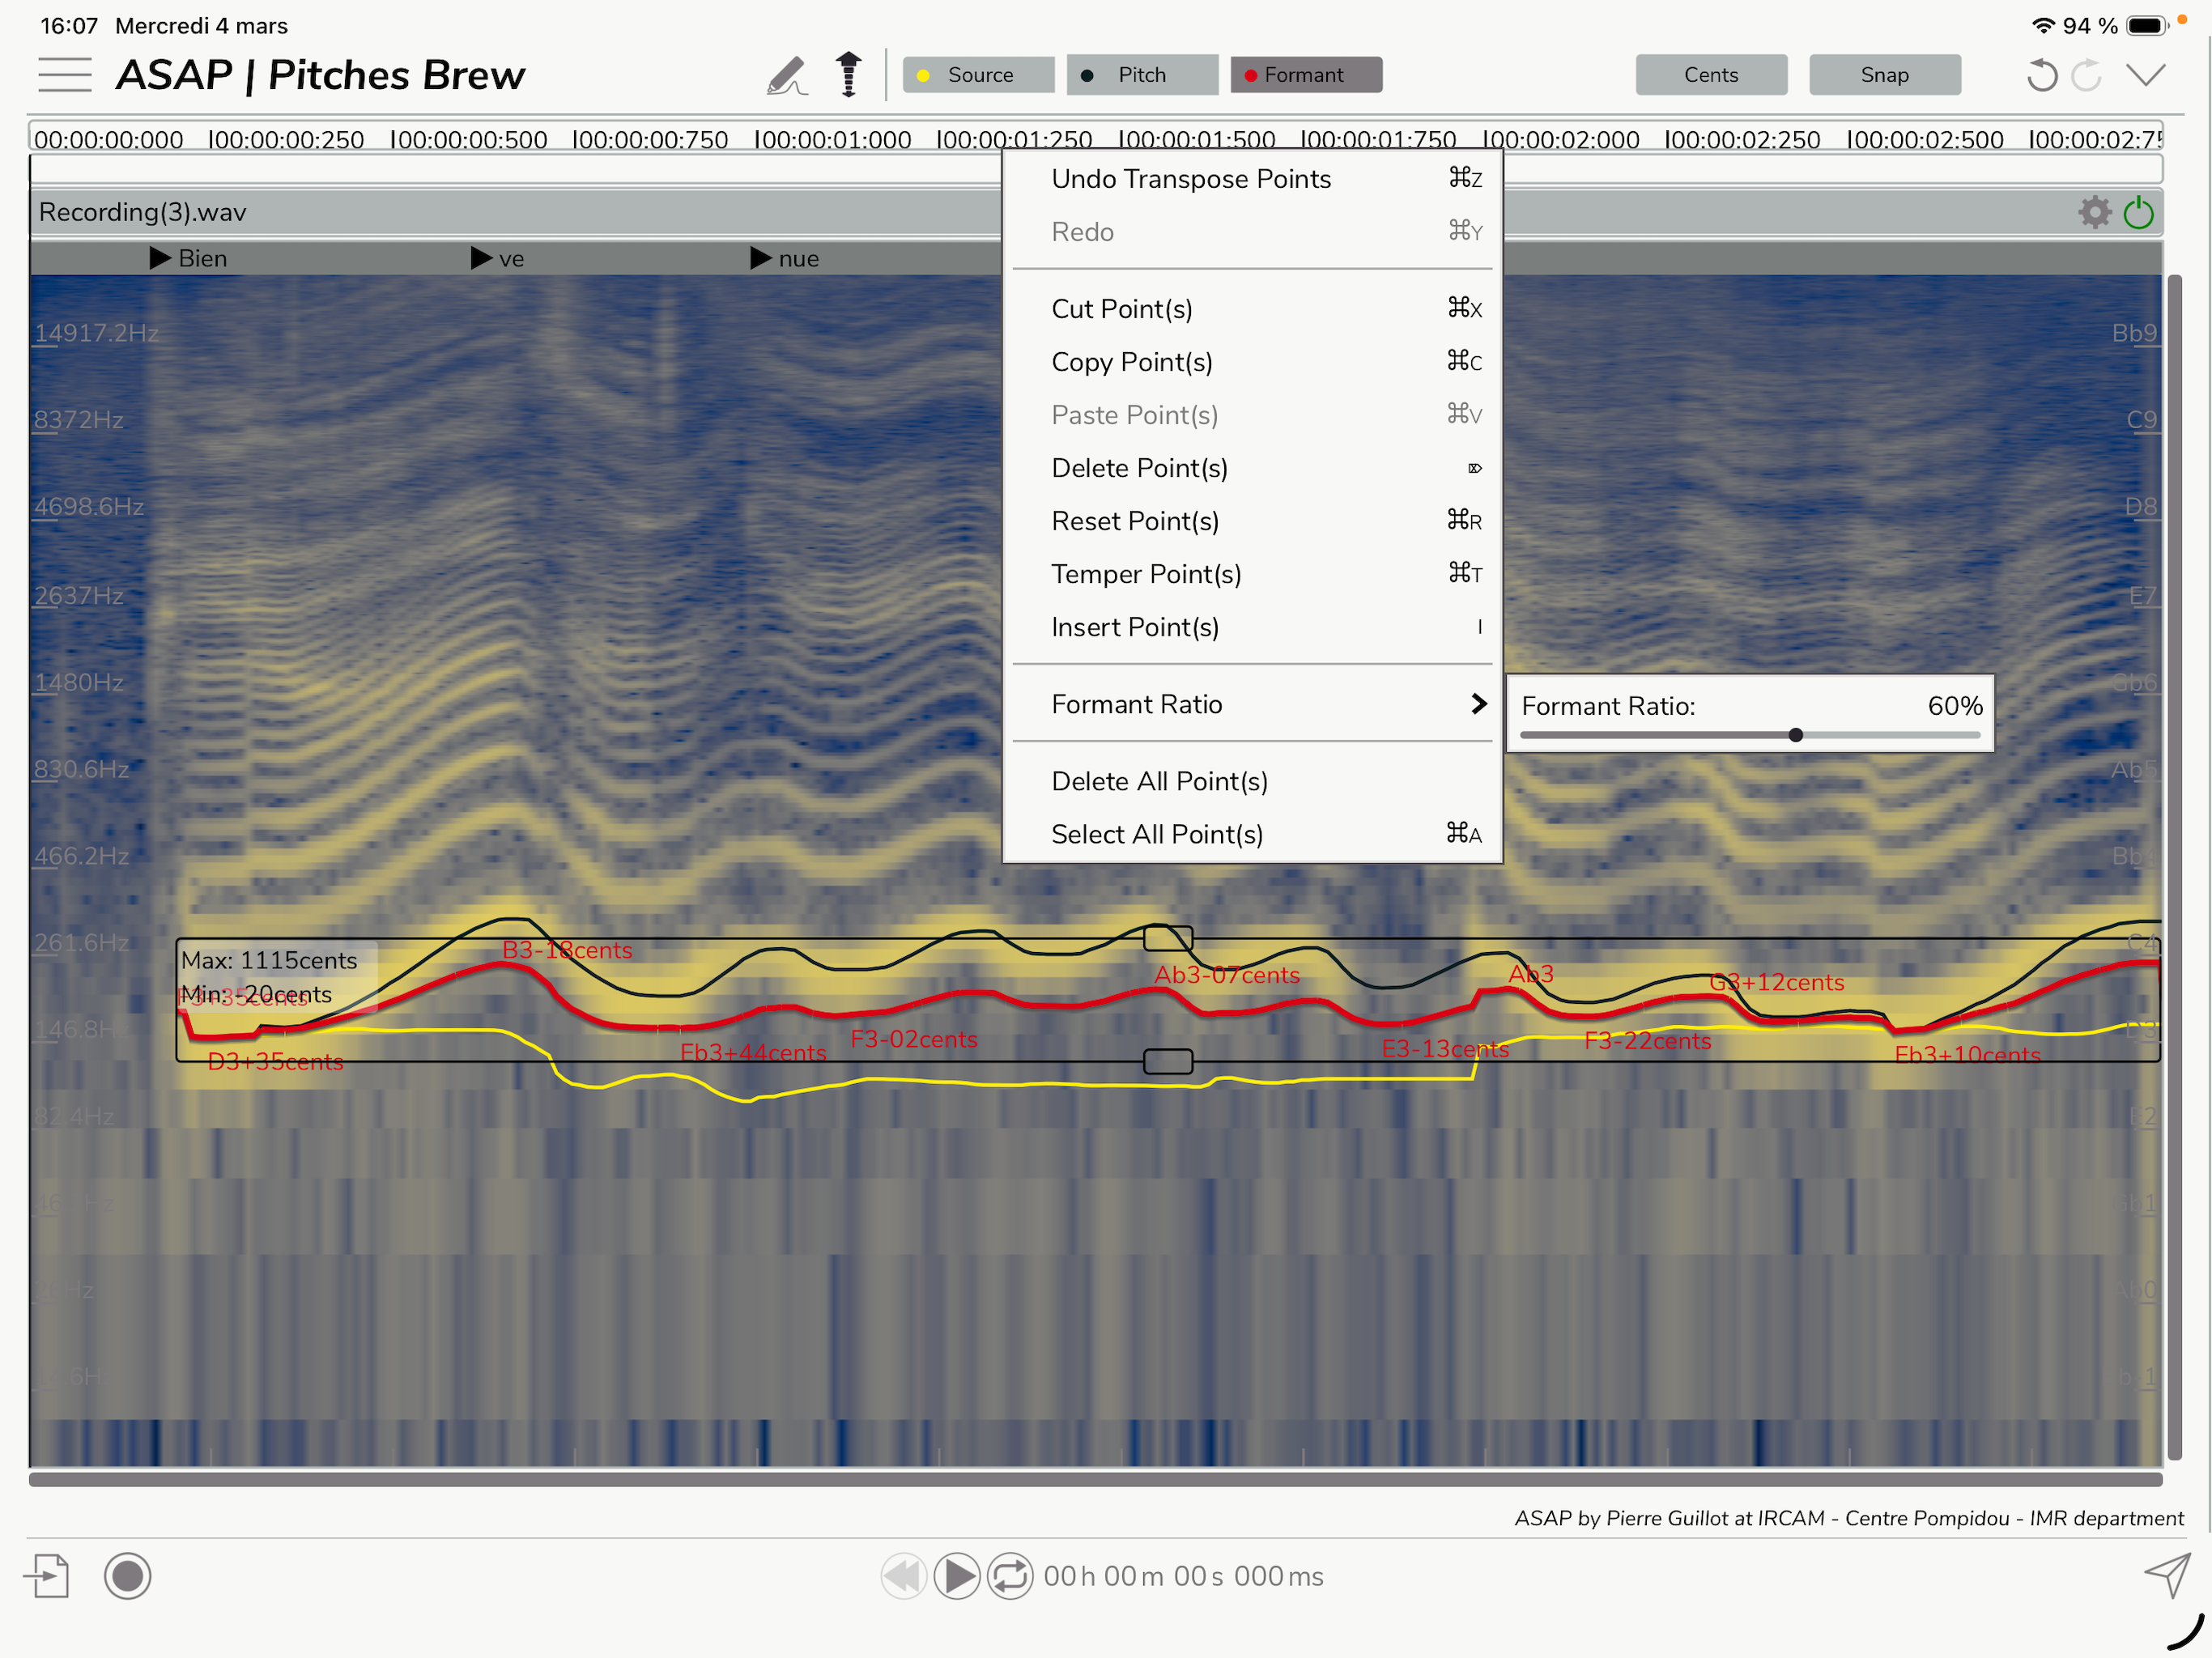The width and height of the screenshot is (2212, 1658).
Task: Click the playback time display
Action: pyautogui.click(x=1183, y=1576)
